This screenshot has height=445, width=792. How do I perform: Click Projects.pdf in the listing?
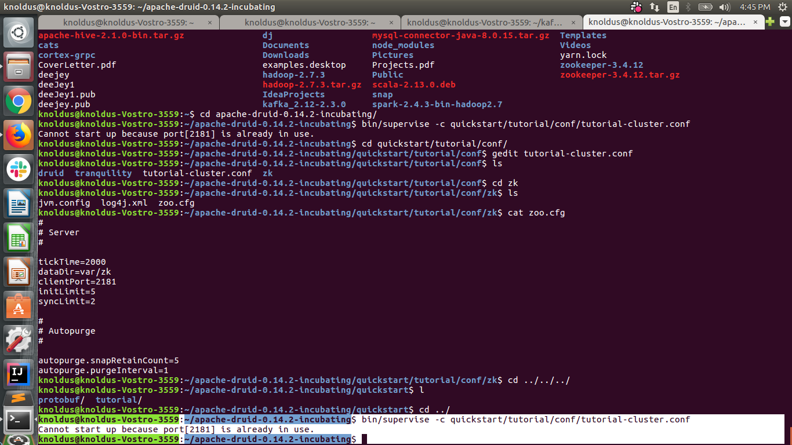(404, 65)
